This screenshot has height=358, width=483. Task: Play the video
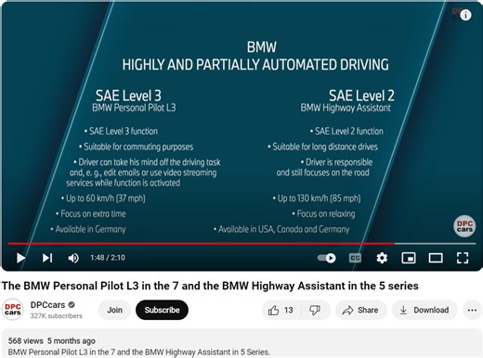click(20, 258)
